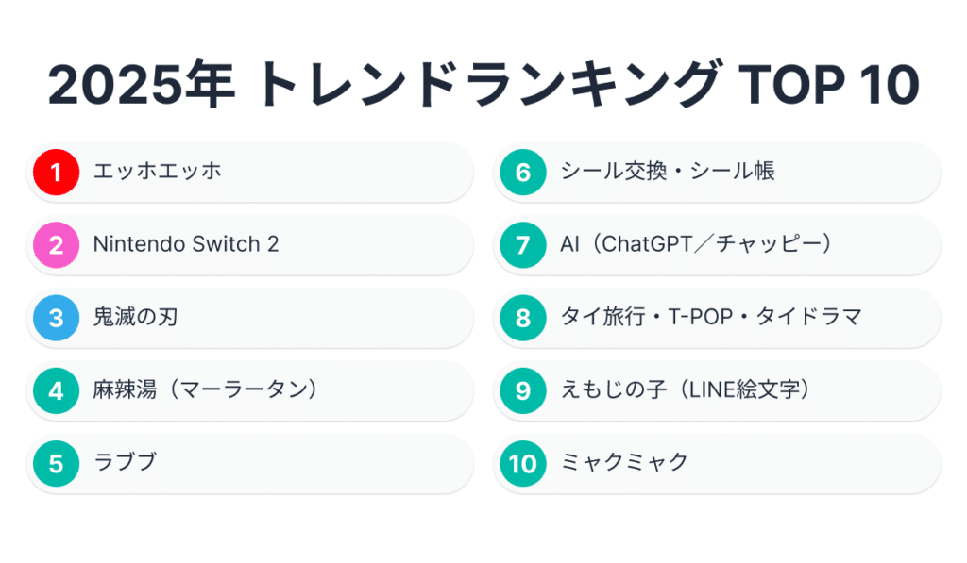Viewport: 967px width, 563px height.
Task: Open the Nintendo Switch 2 entry
Action: click(x=186, y=245)
